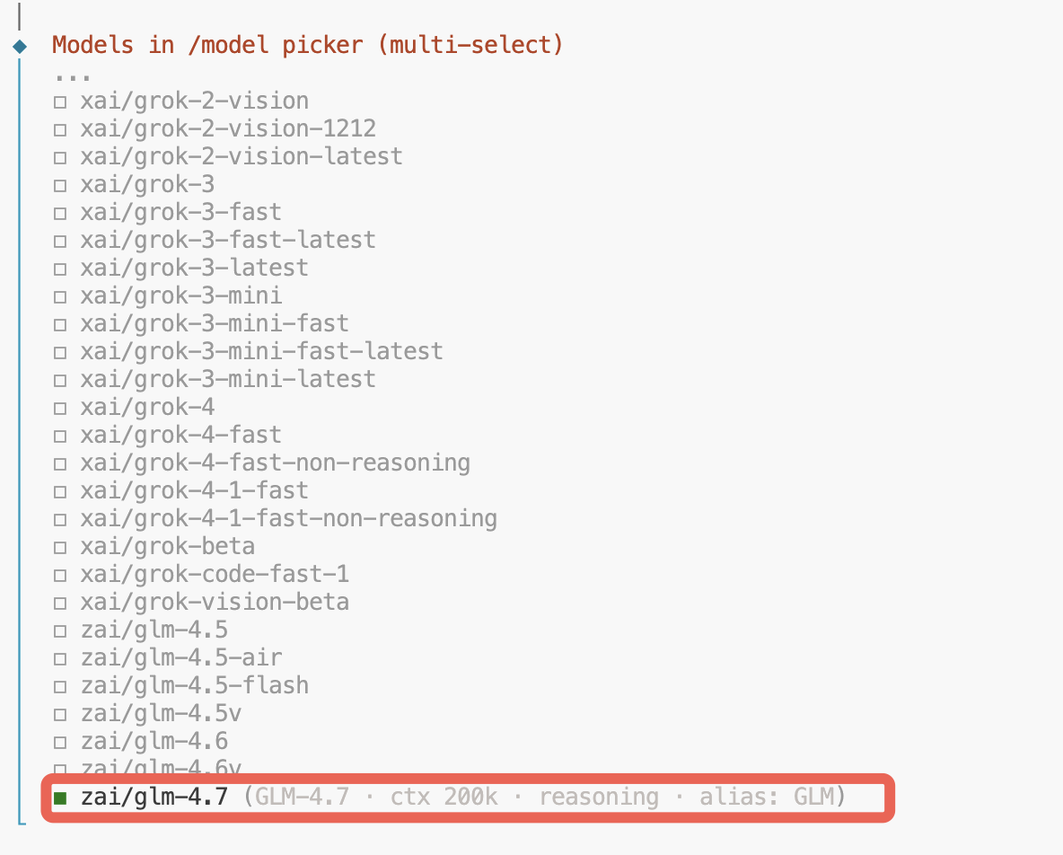Choose the xai/grok-4-1-fast model entry
The width and height of the screenshot is (1063, 855).
194,490
